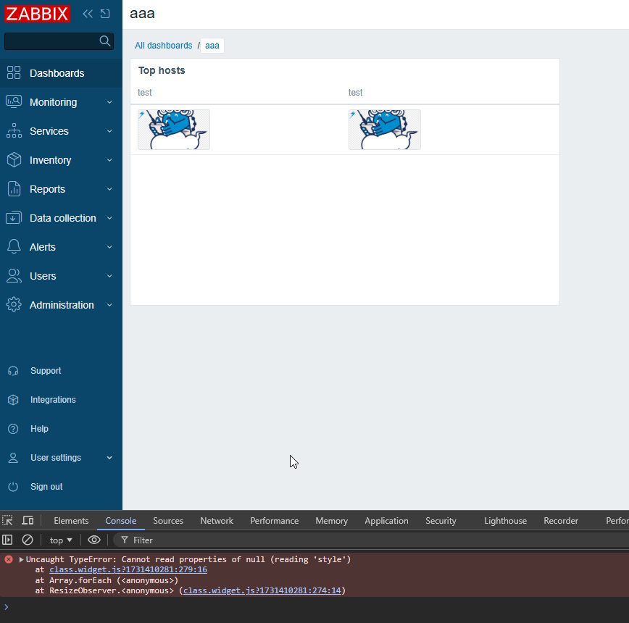Click the User settings person icon

(x=13, y=457)
